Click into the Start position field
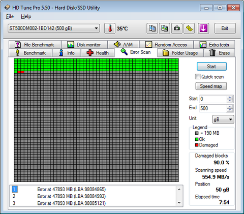Screen dimensions: 244x214 [x=213, y=99]
